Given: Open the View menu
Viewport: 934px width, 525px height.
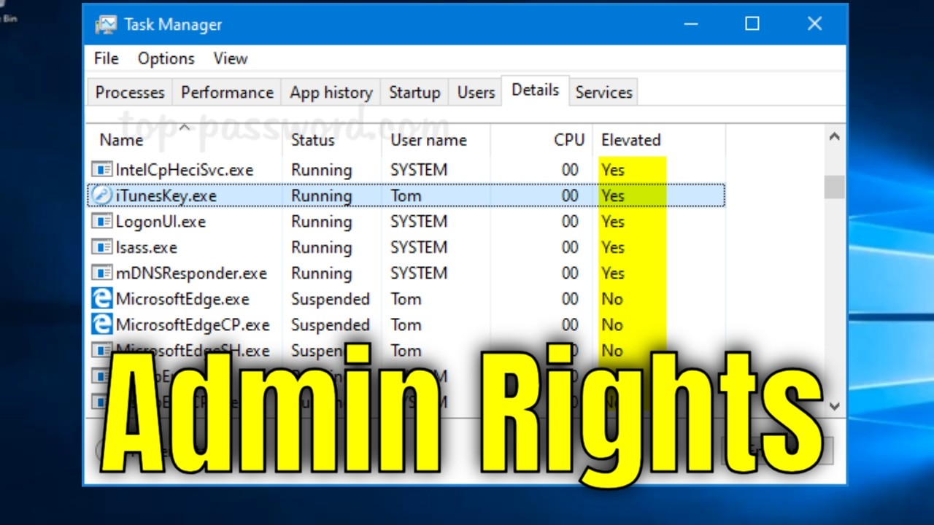Looking at the screenshot, I should (231, 58).
